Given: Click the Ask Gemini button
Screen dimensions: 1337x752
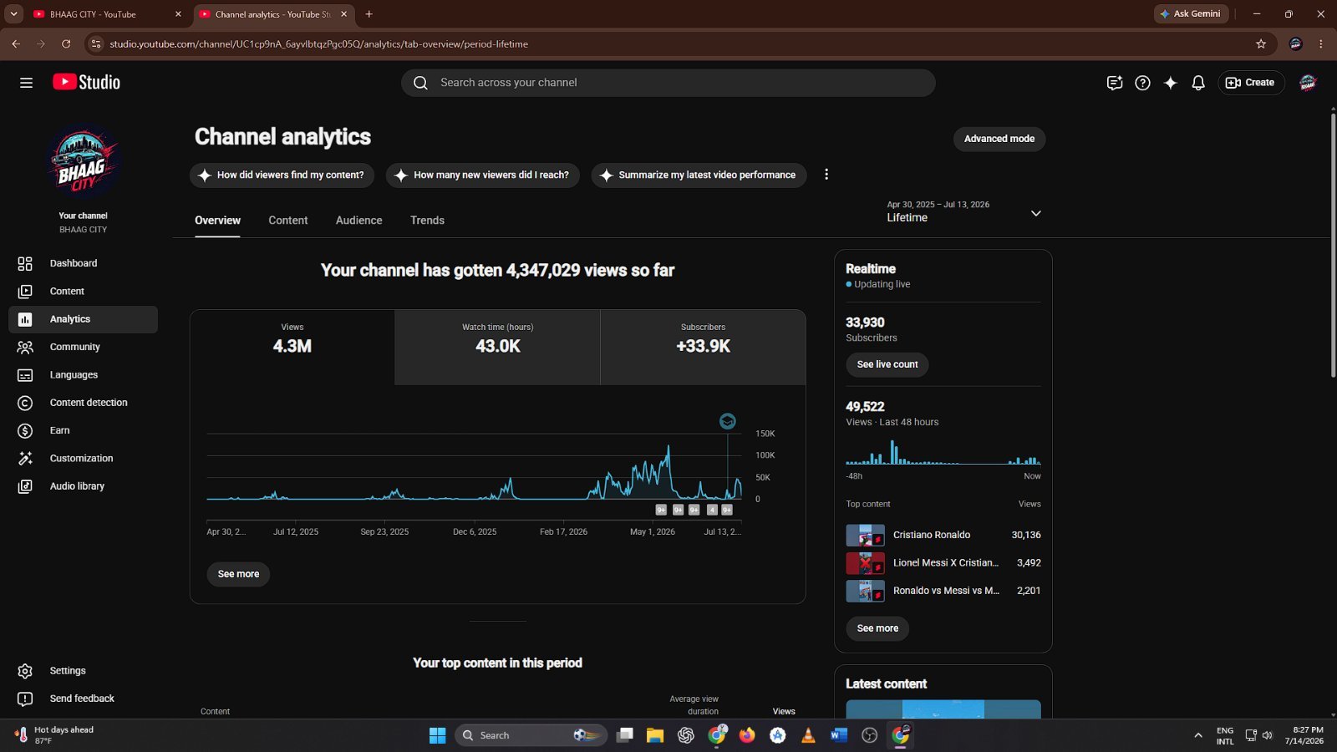Looking at the screenshot, I should [1191, 14].
